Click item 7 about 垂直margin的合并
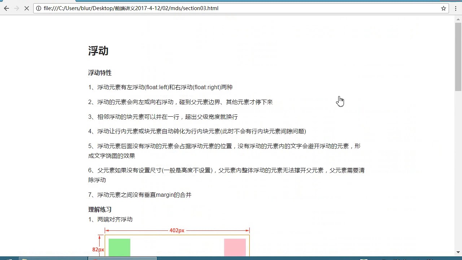Viewport: 462px width, 260px height. [x=140, y=195]
